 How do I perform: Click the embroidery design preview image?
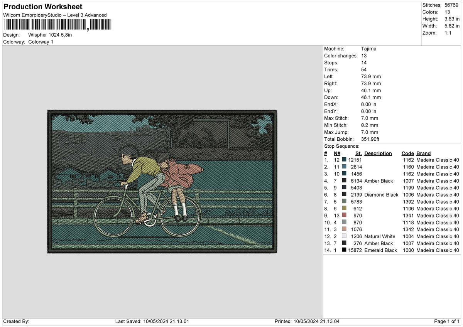coord(162,182)
